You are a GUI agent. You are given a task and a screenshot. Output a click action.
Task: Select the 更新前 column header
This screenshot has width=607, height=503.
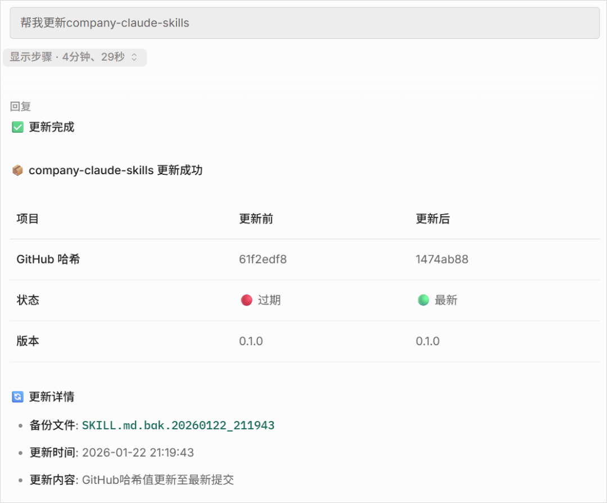click(x=257, y=219)
